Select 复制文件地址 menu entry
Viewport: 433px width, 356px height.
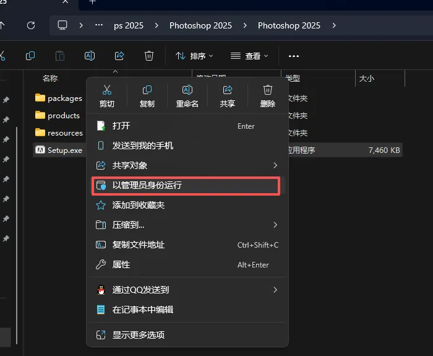click(187, 245)
